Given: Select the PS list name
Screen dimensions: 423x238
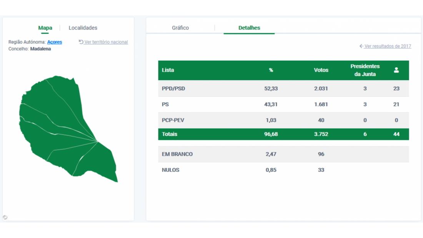Looking at the screenshot, I should coord(165,104).
